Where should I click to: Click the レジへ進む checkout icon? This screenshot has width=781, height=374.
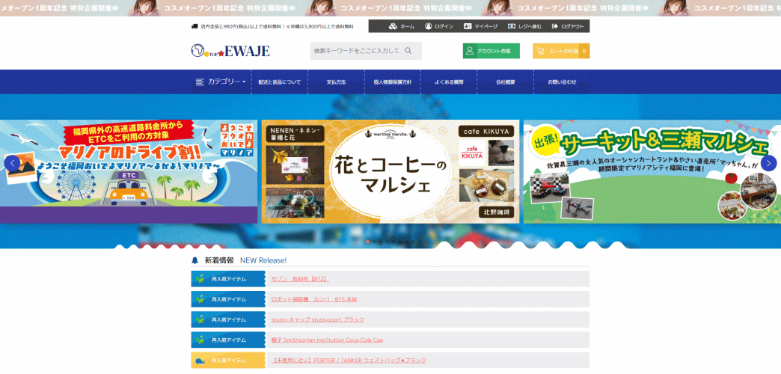(512, 26)
